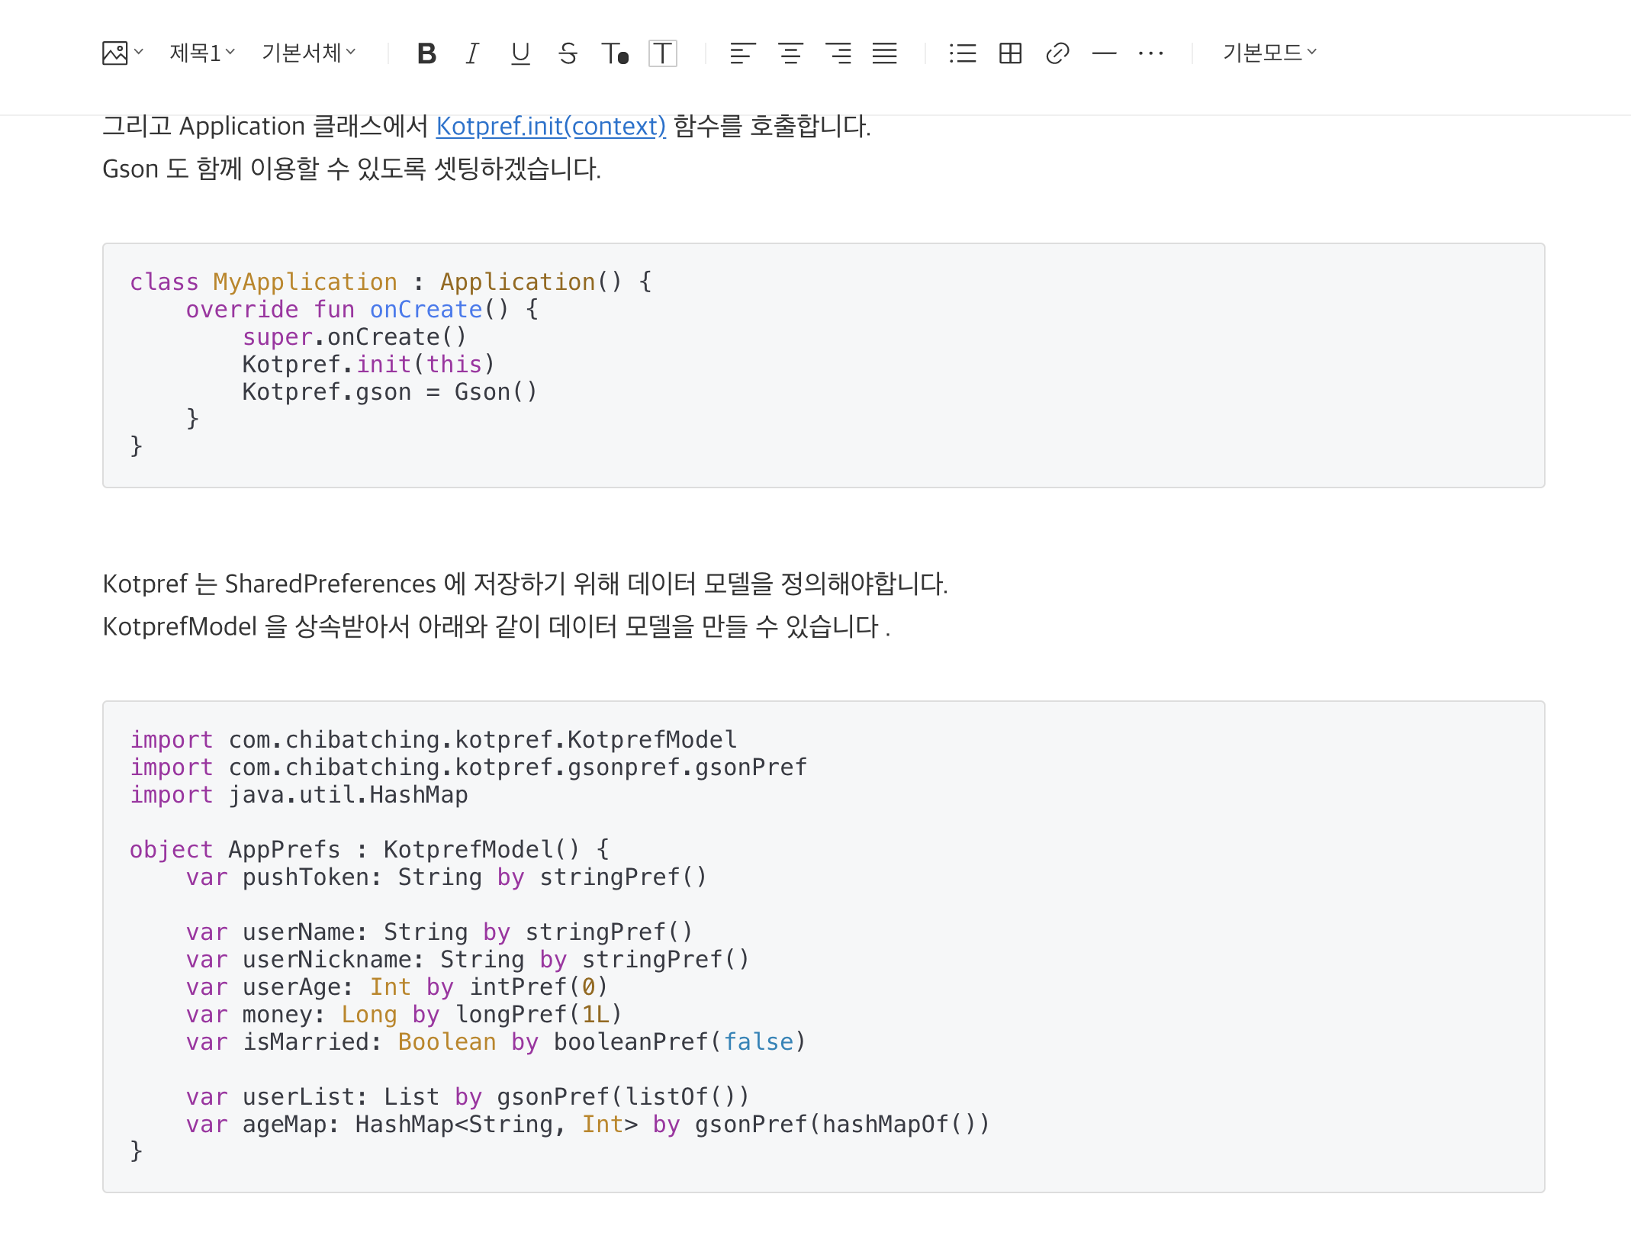
Task: Toggle italic text style
Action: click(472, 53)
